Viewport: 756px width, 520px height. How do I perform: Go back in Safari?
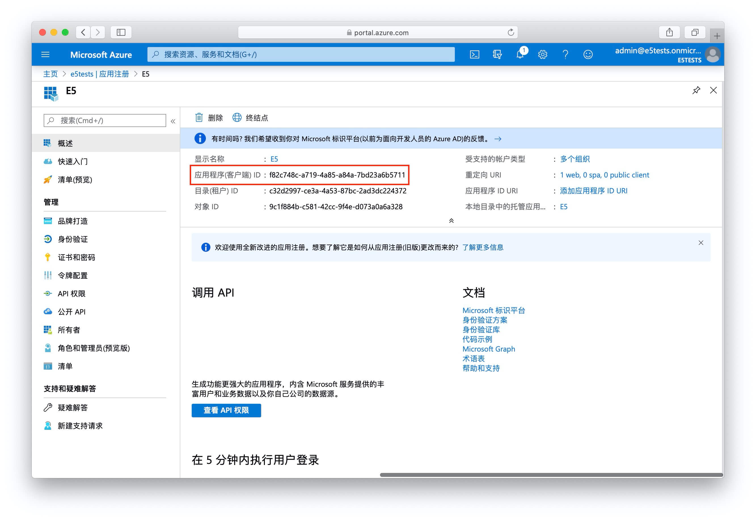click(83, 32)
